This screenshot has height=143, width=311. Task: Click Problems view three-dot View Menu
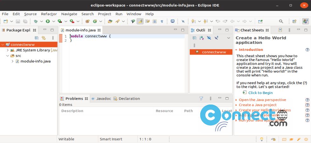pyautogui.click(x=211, y=98)
